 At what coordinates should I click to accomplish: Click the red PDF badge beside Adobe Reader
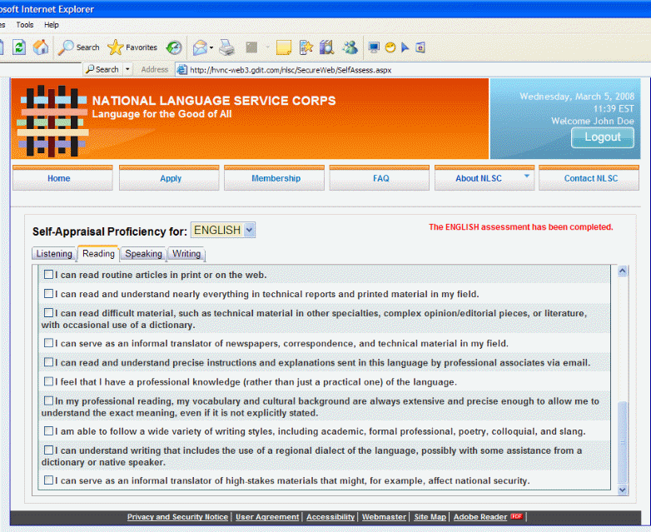coord(517,516)
